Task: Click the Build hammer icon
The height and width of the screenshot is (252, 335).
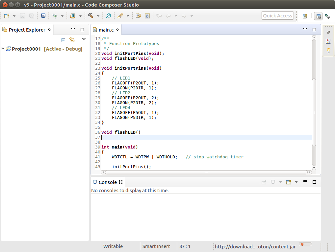Action: click(x=90, y=16)
